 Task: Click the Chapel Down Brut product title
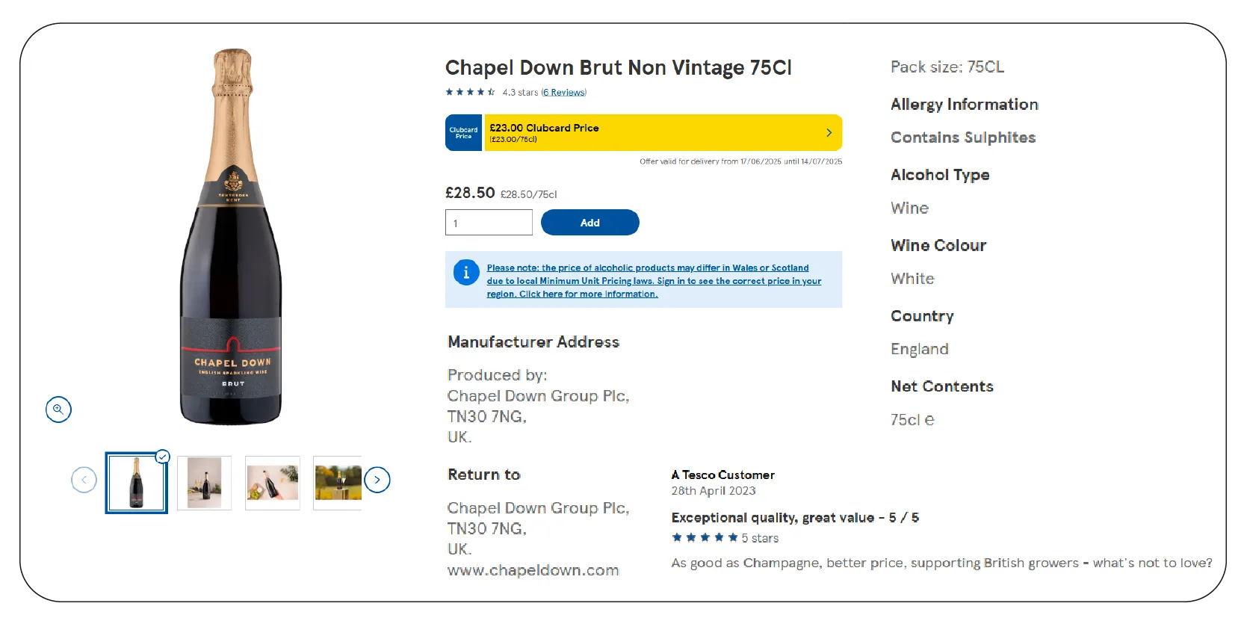(x=619, y=68)
